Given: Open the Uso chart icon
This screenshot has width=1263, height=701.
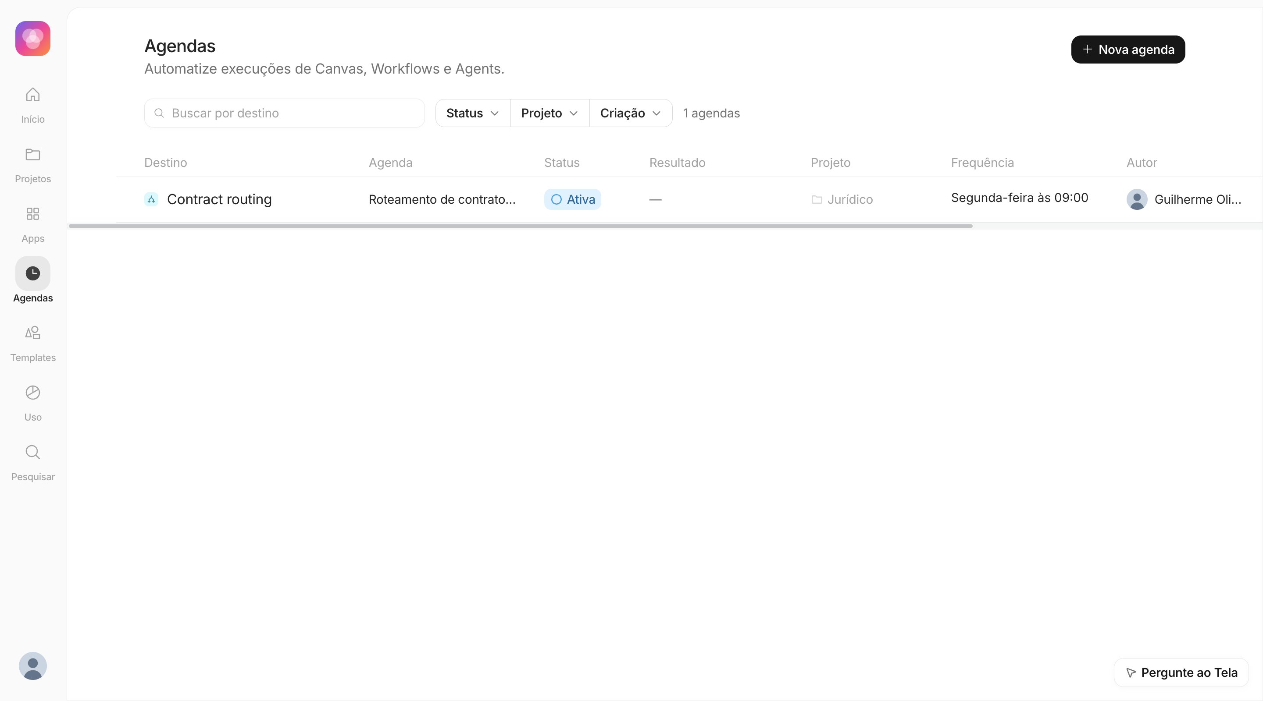Looking at the screenshot, I should (33, 393).
